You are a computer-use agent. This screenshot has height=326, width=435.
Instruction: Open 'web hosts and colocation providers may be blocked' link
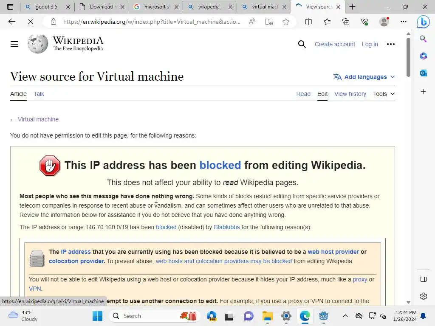coord(223,261)
